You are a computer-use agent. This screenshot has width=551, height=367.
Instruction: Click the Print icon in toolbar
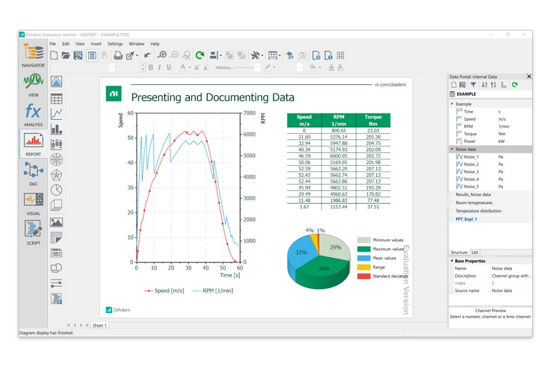point(118,56)
